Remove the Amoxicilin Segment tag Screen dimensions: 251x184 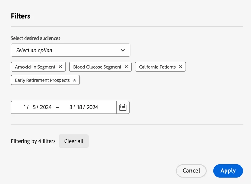[x=60, y=67]
